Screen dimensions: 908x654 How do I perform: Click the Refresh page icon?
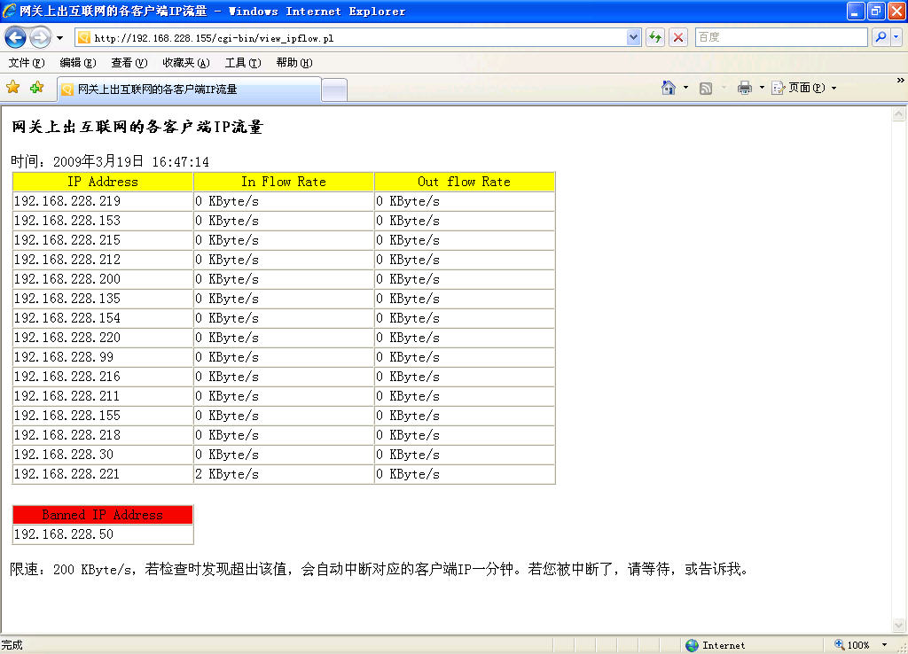click(655, 37)
